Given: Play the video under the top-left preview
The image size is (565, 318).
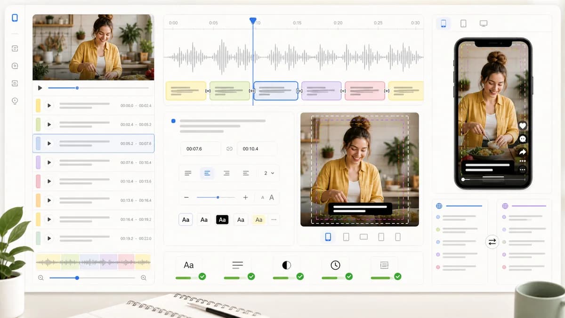Looking at the screenshot, I should (x=40, y=88).
